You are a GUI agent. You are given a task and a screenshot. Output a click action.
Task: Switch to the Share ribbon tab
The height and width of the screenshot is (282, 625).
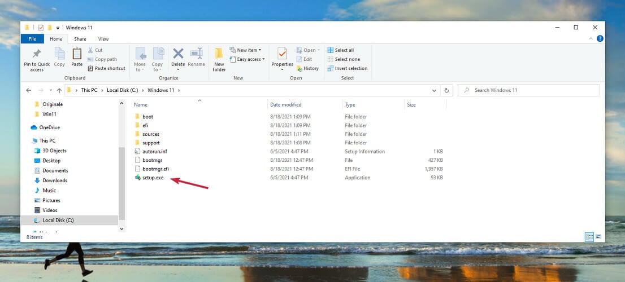(x=80, y=39)
